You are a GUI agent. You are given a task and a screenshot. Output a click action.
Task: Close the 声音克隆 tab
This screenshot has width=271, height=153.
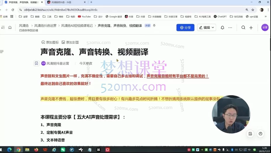[42, 2]
